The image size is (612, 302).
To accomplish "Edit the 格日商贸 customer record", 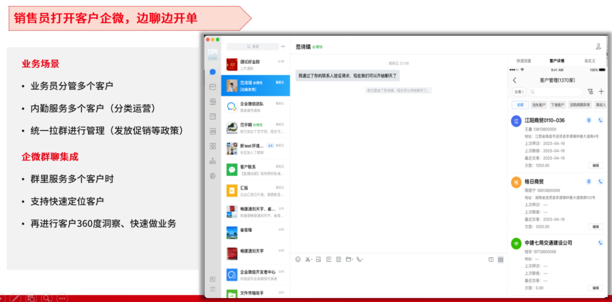I will tap(595, 226).
